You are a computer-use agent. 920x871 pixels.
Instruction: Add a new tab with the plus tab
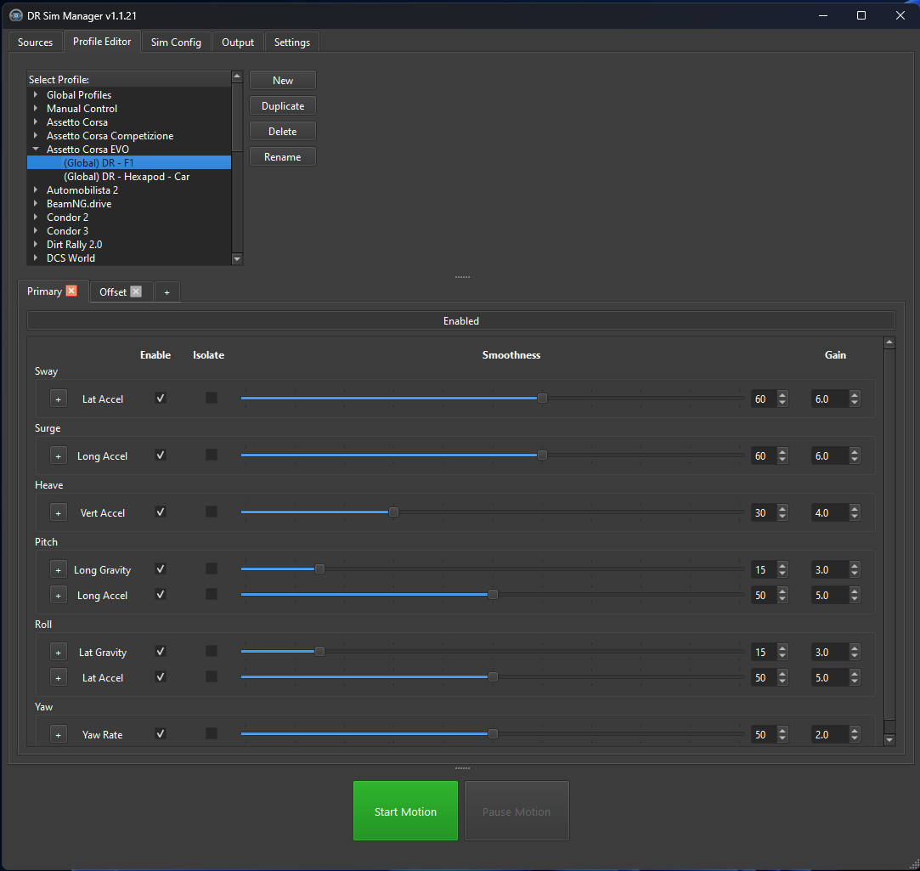167,292
